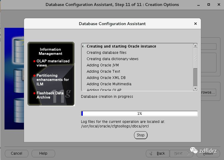Click the checkmark icon beside first step

coord(84,46)
